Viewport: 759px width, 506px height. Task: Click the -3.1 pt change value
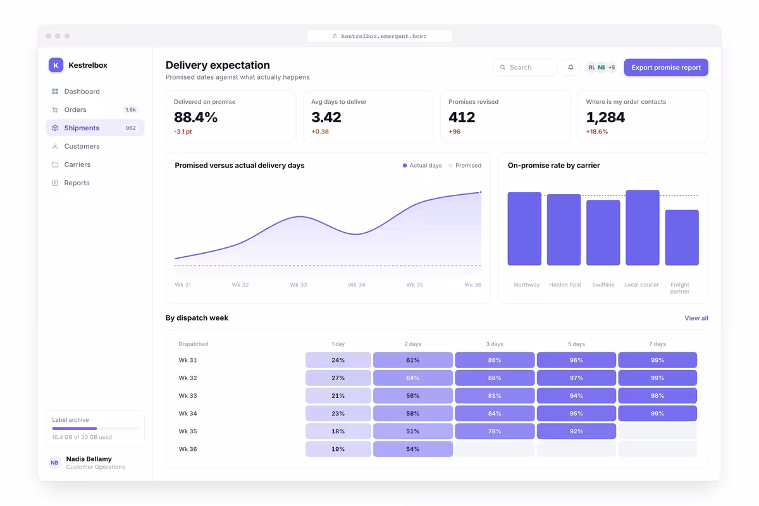[x=184, y=132]
